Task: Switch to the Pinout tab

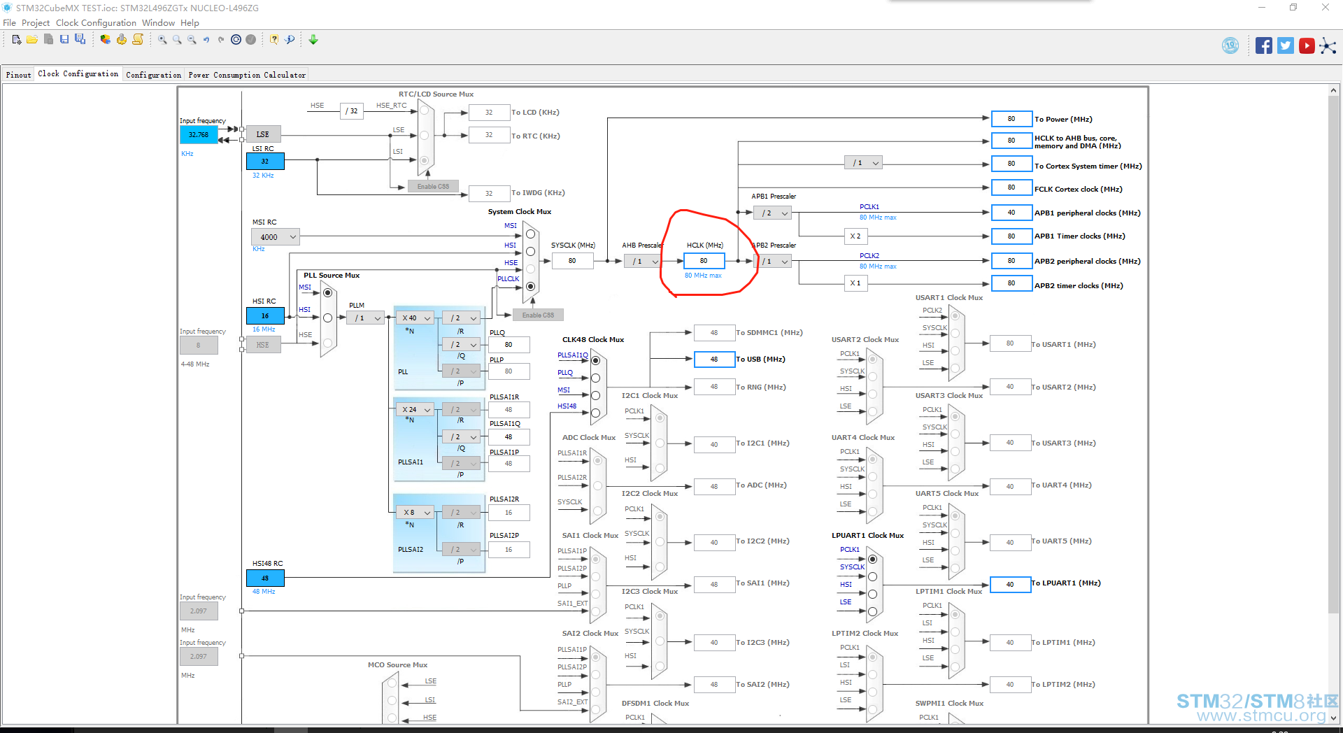Action: (19, 75)
